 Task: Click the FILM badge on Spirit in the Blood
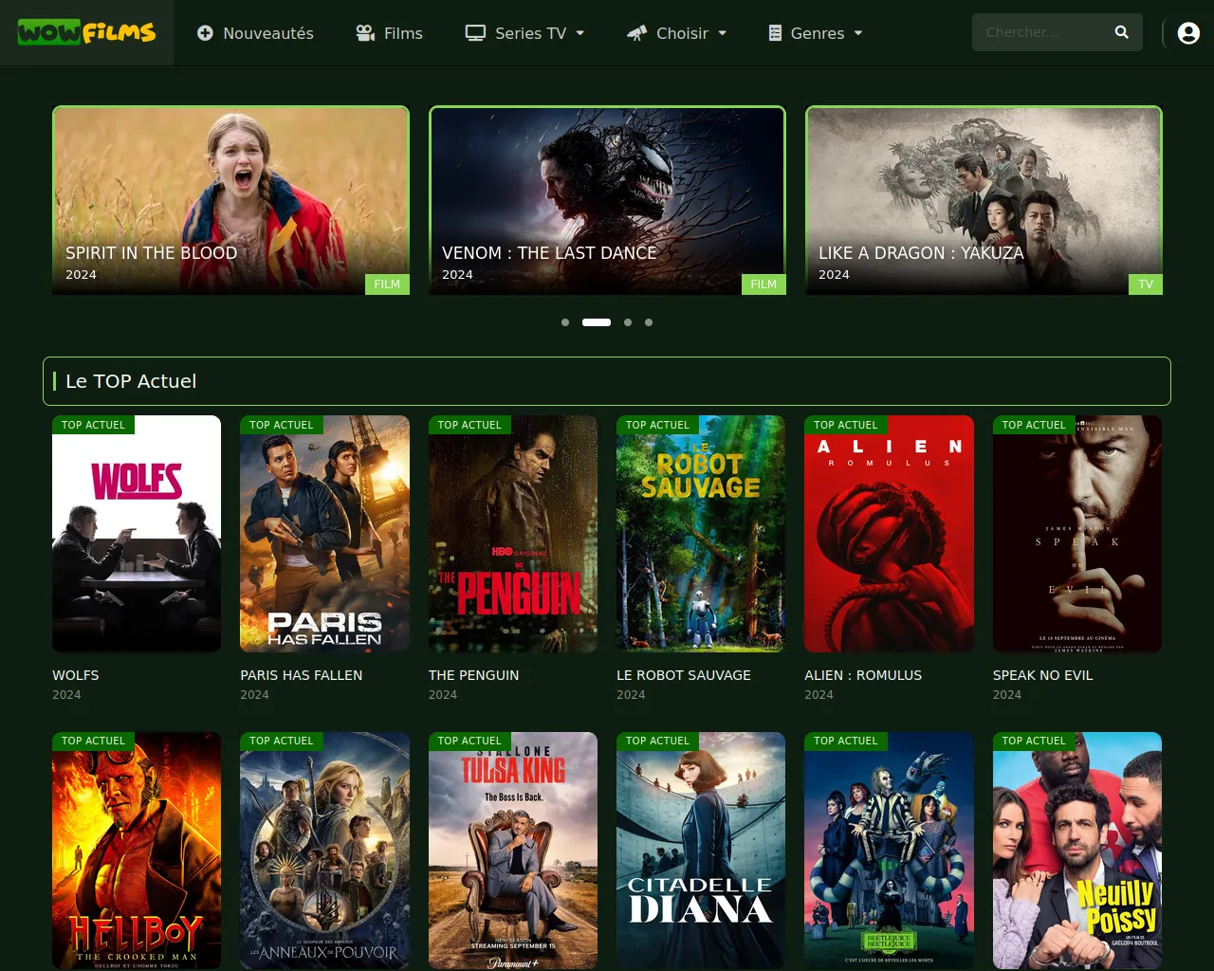coord(387,284)
